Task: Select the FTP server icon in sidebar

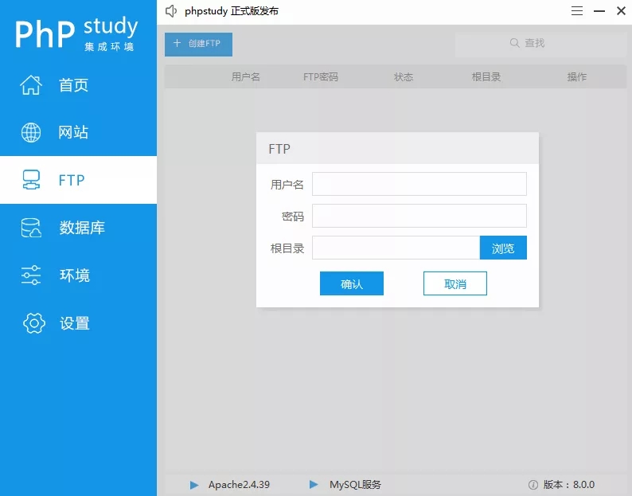Action: point(31,180)
